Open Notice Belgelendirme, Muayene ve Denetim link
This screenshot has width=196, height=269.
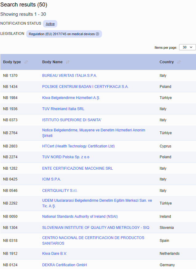pyautogui.click(x=94, y=133)
